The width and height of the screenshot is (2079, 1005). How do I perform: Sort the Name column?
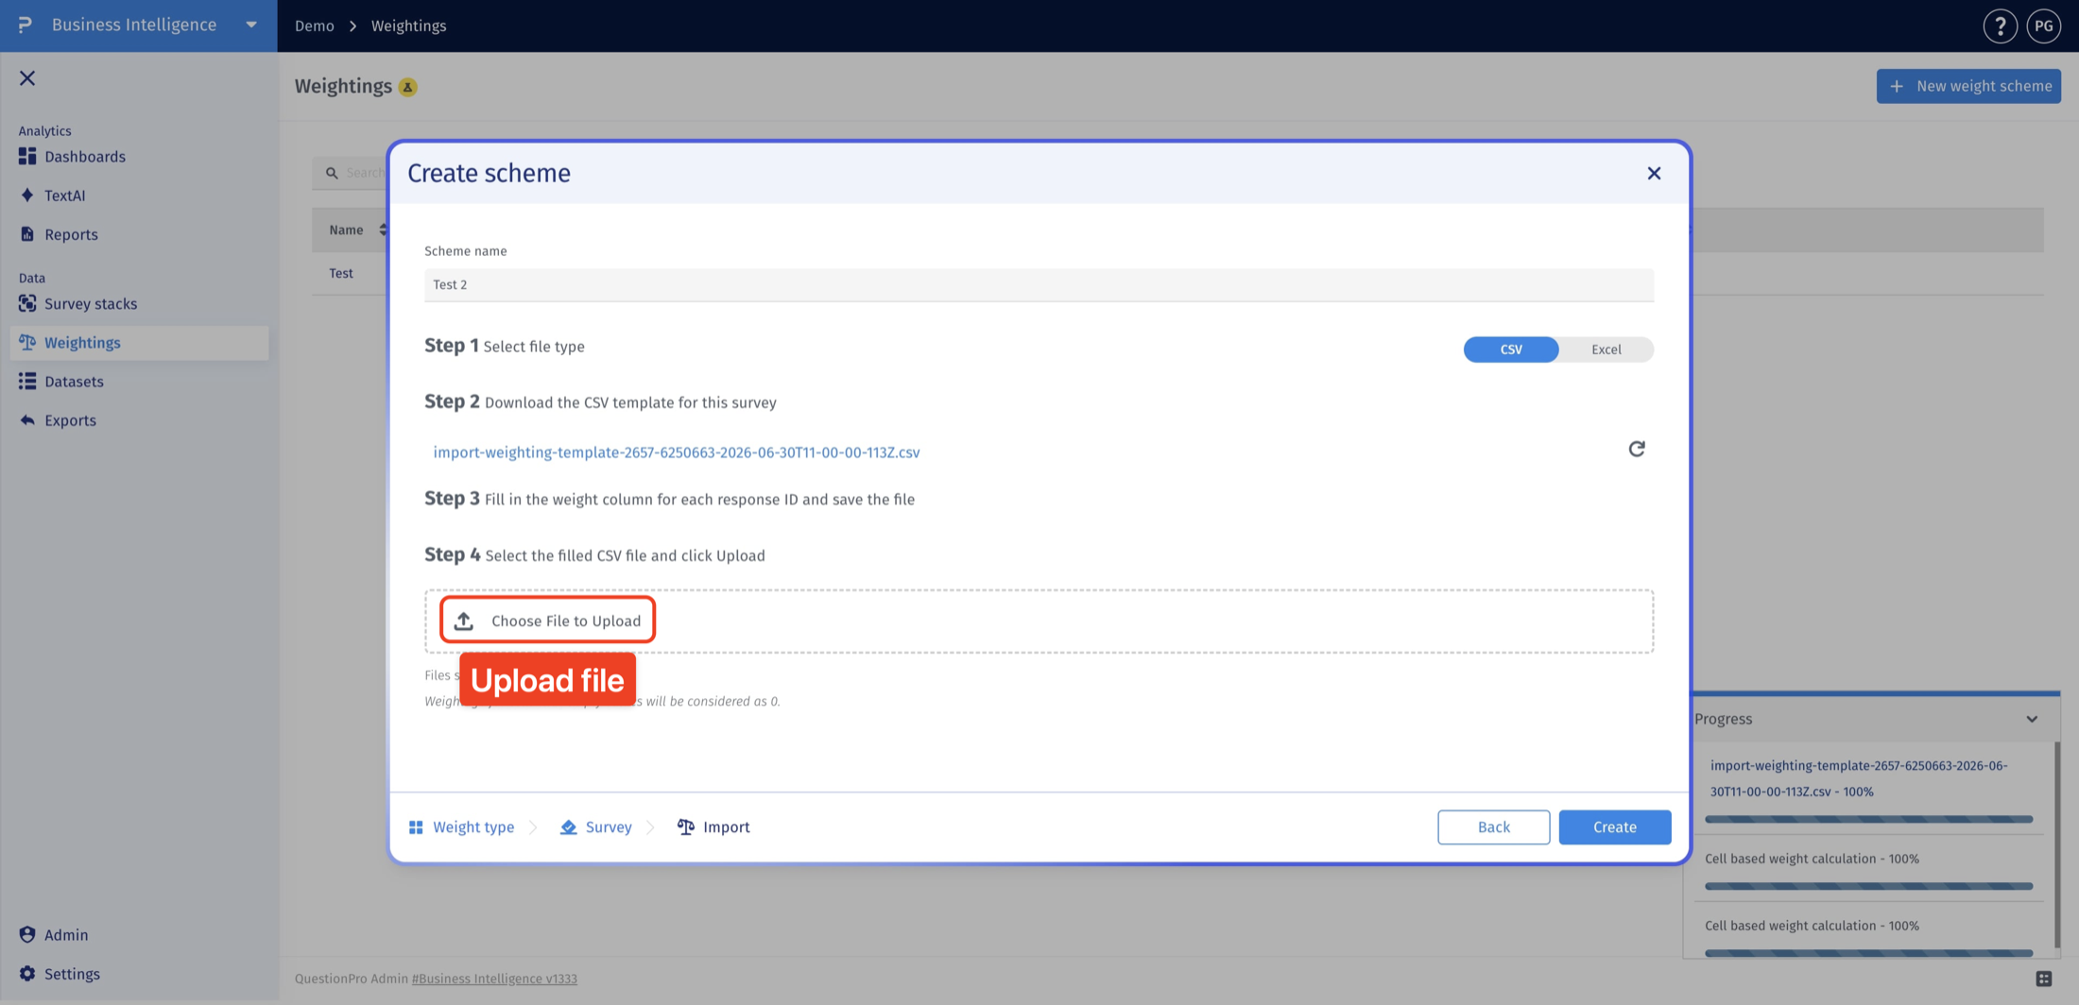(383, 230)
